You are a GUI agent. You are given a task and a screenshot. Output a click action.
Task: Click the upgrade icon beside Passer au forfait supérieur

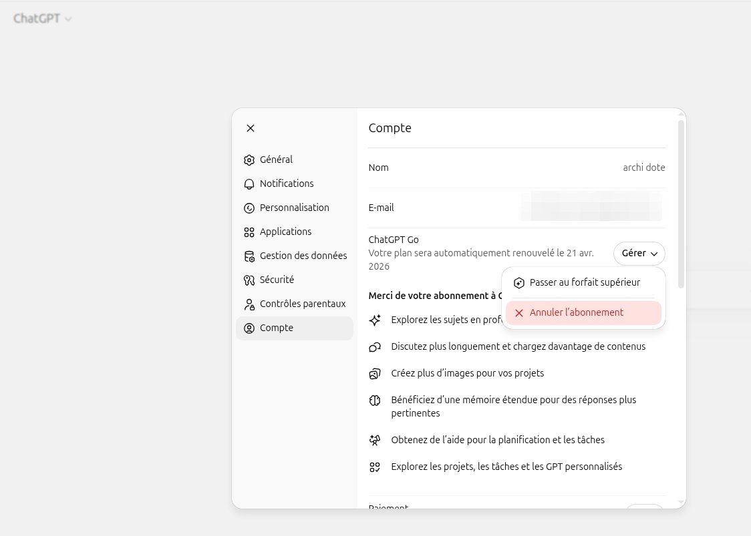[x=518, y=283]
